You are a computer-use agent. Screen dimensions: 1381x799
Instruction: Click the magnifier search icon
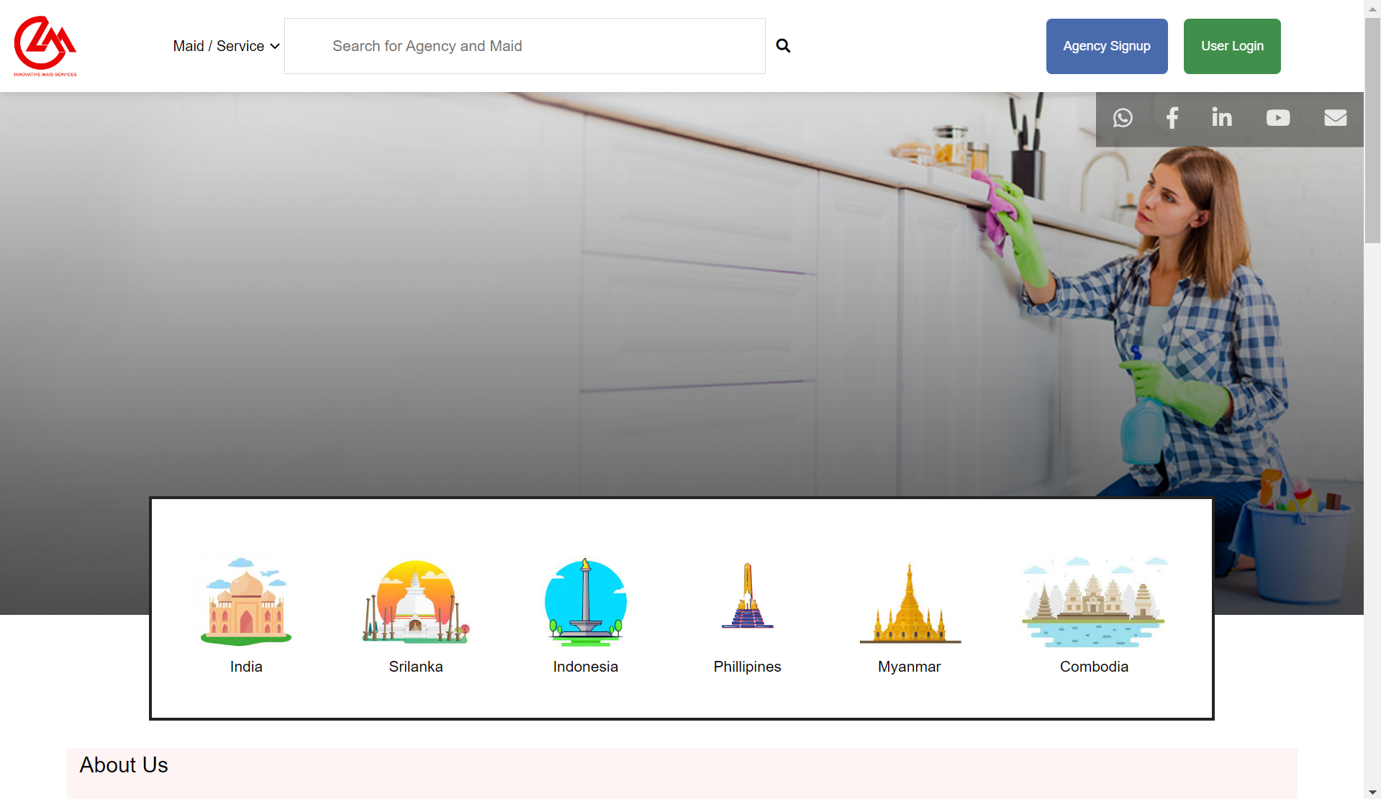point(783,46)
